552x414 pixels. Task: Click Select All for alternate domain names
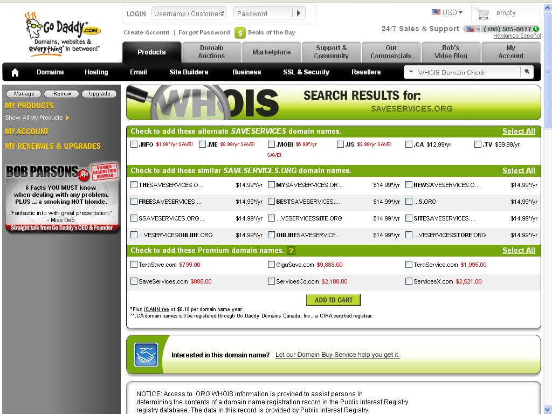pos(519,132)
